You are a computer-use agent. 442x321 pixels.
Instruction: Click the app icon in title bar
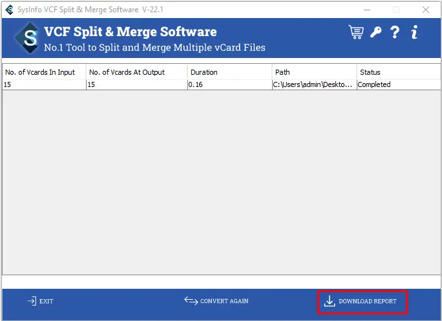(x=9, y=10)
